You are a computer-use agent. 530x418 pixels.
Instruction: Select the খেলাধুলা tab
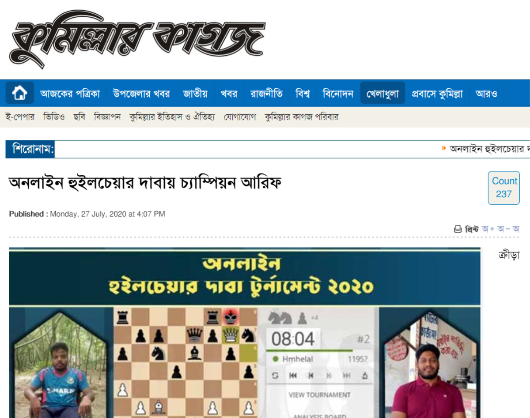coord(382,93)
